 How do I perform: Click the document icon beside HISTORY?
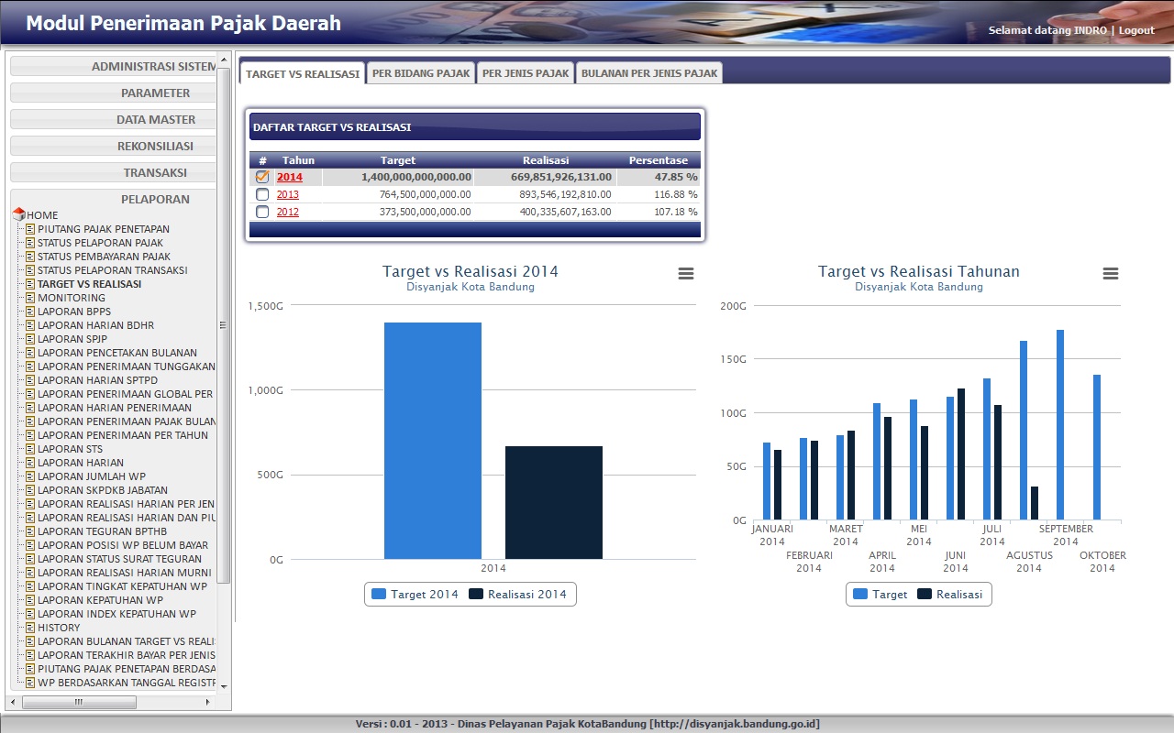point(30,628)
